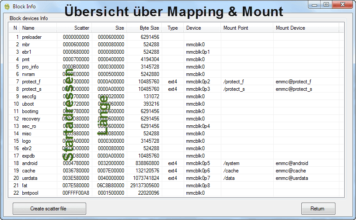This screenshot has height=220, width=356.
Task: Click the Block Info app icon in title bar
Action: click(x=7, y=7)
